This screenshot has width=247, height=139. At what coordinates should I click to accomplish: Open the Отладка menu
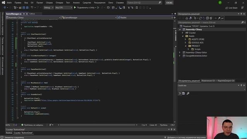tap(59, 3)
